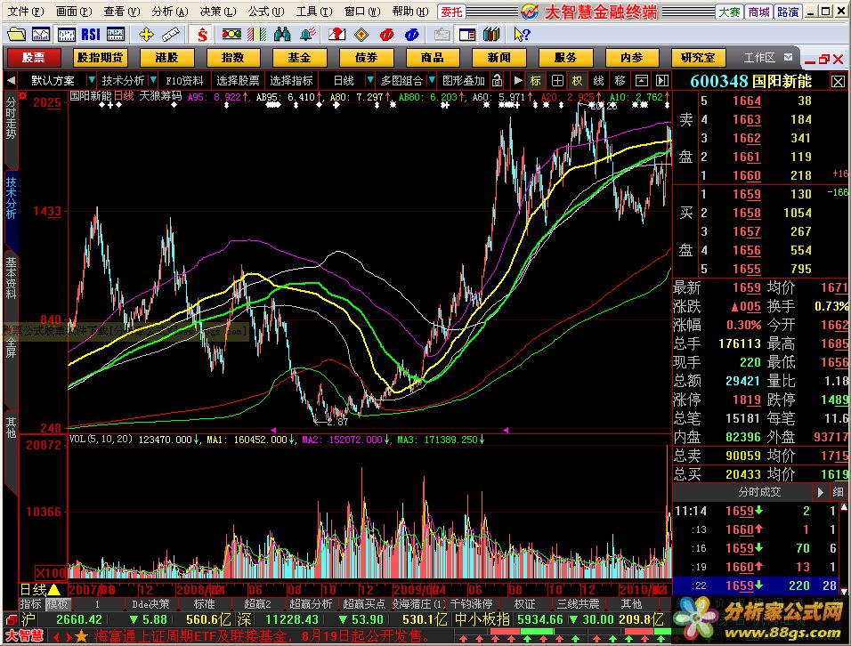Click the striped colored bars icon
The width and height of the screenshot is (851, 646).
pos(256,35)
